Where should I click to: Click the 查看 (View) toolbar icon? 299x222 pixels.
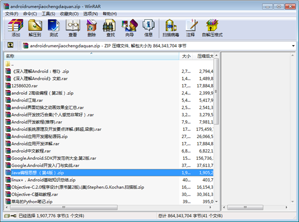pyautogui.click(x=73, y=25)
